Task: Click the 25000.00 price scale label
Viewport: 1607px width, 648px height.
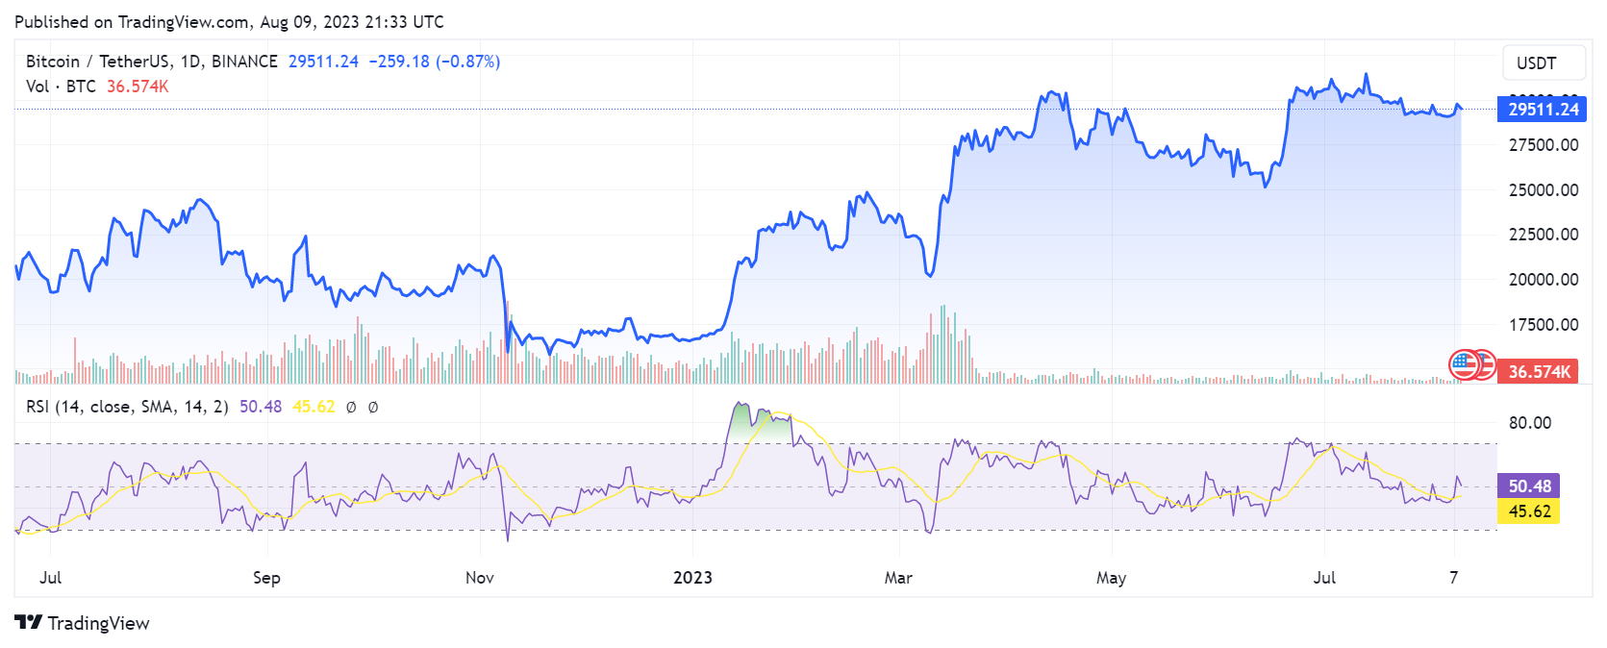Action: pyautogui.click(x=1543, y=190)
